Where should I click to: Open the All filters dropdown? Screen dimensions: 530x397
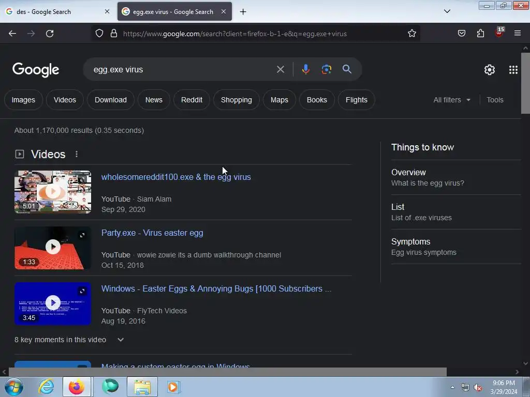point(451,100)
